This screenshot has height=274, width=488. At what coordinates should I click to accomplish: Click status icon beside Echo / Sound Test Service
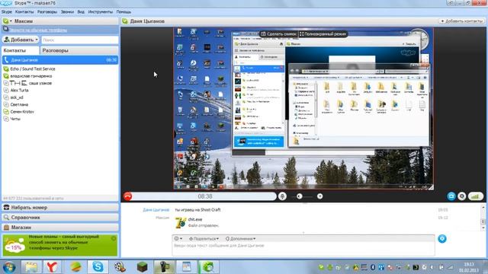(6, 69)
